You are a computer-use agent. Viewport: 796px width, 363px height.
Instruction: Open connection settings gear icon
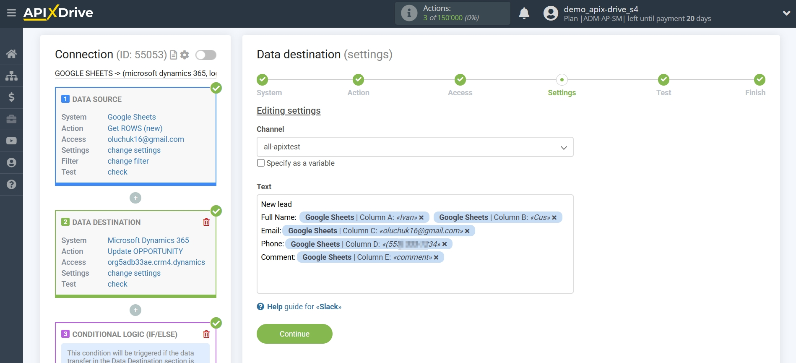185,55
